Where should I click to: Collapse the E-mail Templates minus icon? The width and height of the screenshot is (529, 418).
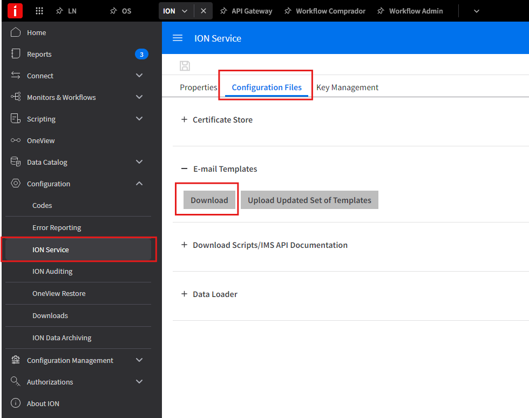[184, 168]
